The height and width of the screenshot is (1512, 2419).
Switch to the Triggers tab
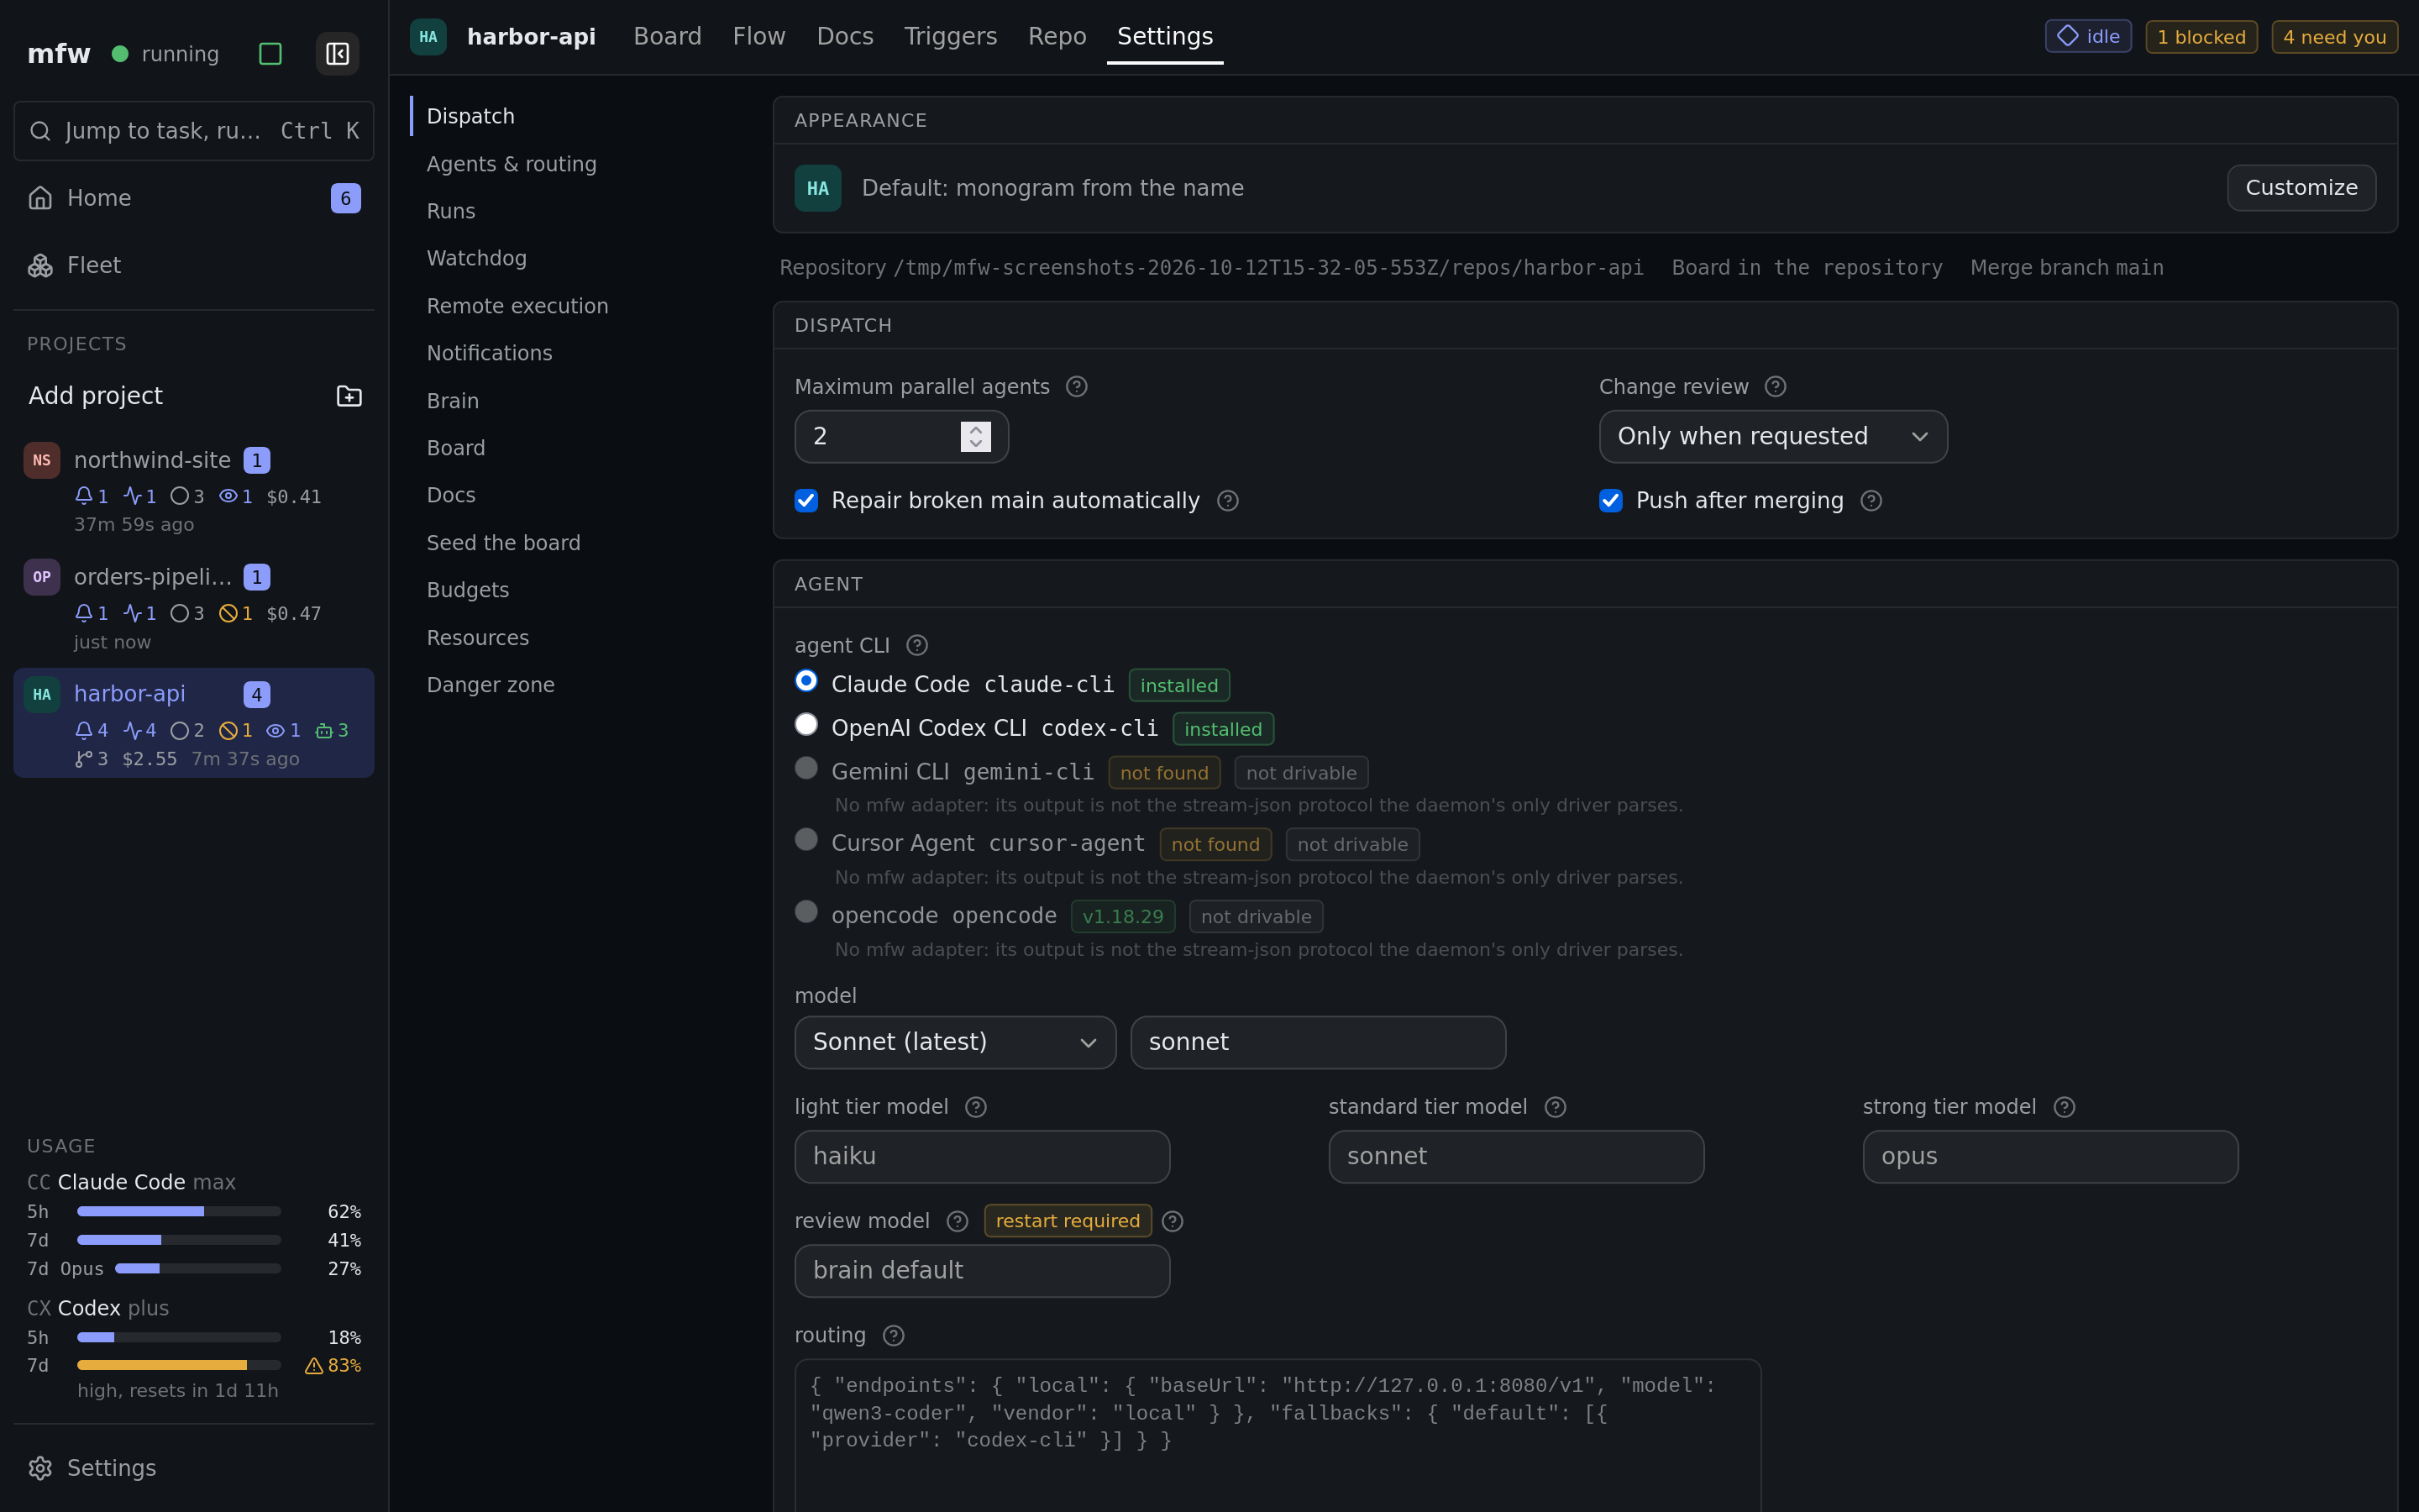950,37
